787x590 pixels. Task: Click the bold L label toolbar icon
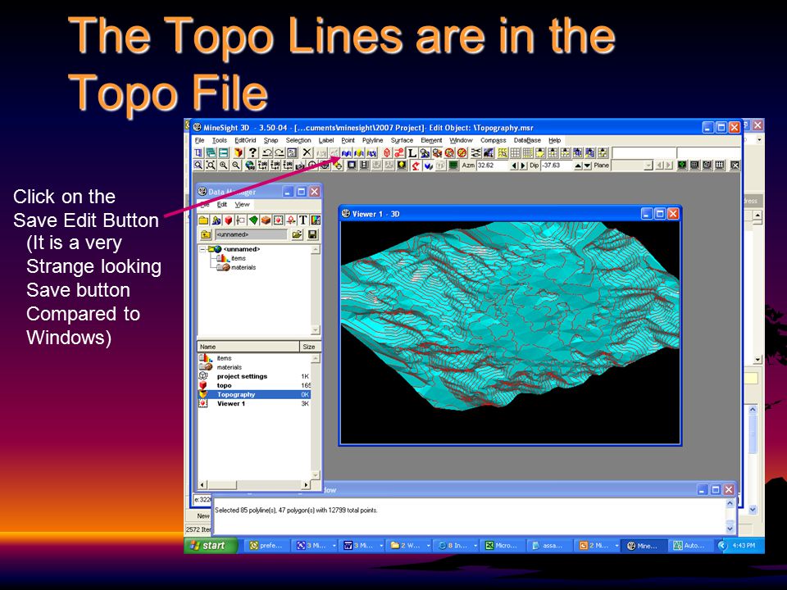click(x=412, y=152)
